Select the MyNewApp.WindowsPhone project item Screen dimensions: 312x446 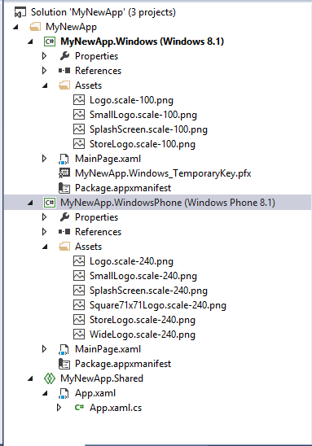(168, 203)
